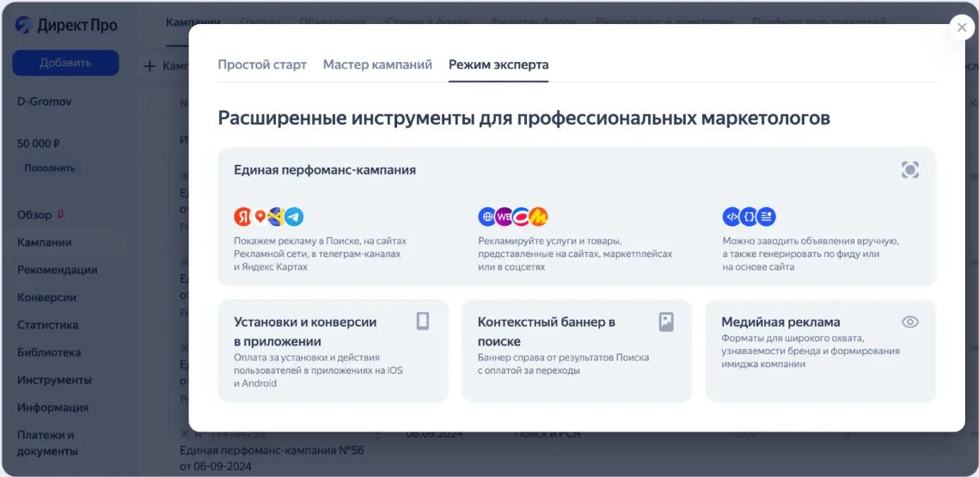Image resolution: width=979 pixels, height=477 pixels.
Task: Click the 50 000 ₽ balance
Action: (x=38, y=144)
